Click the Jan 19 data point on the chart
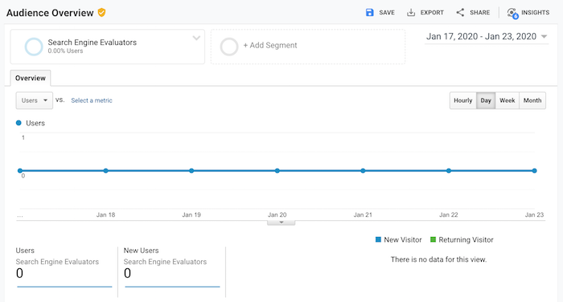Viewport: 563px width, 302px height. (191, 171)
